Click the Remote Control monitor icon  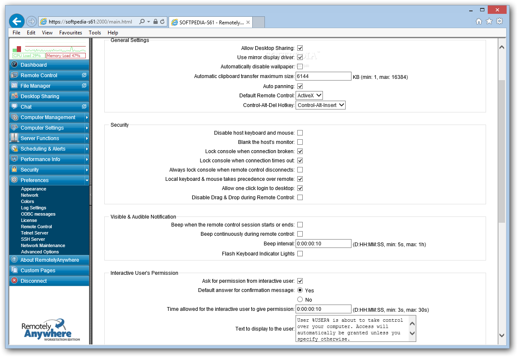pos(15,75)
